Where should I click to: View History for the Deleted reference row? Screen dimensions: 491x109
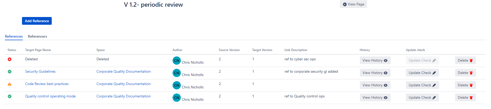click(375, 60)
